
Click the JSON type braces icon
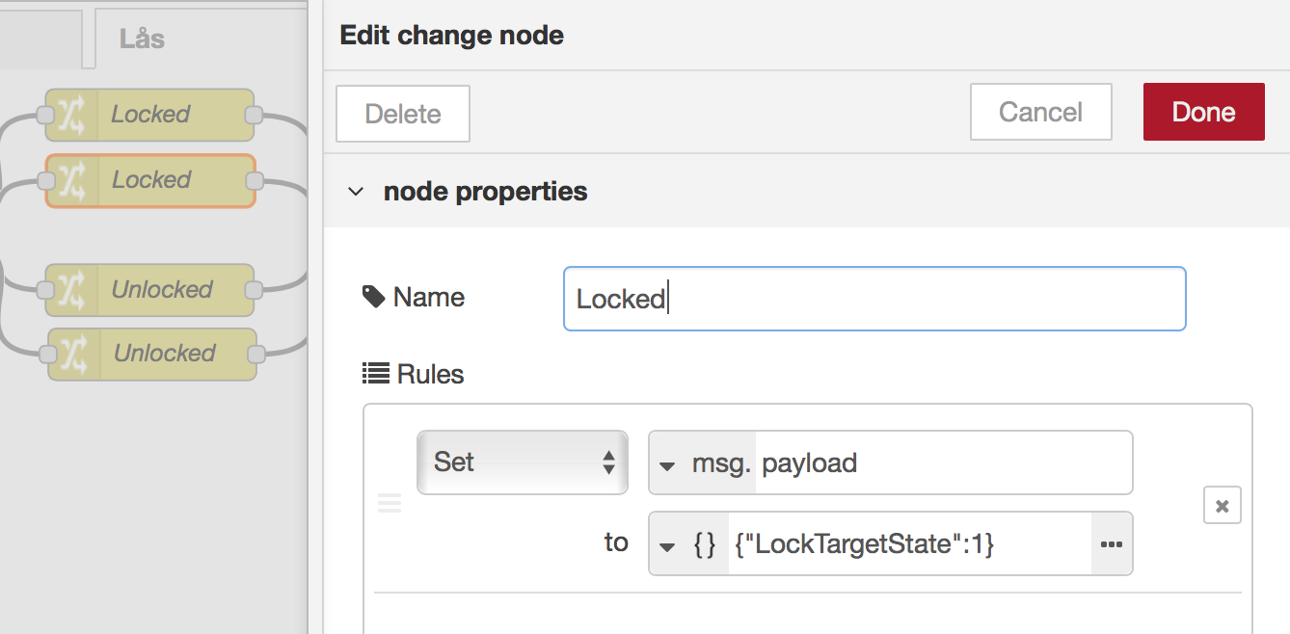705,544
